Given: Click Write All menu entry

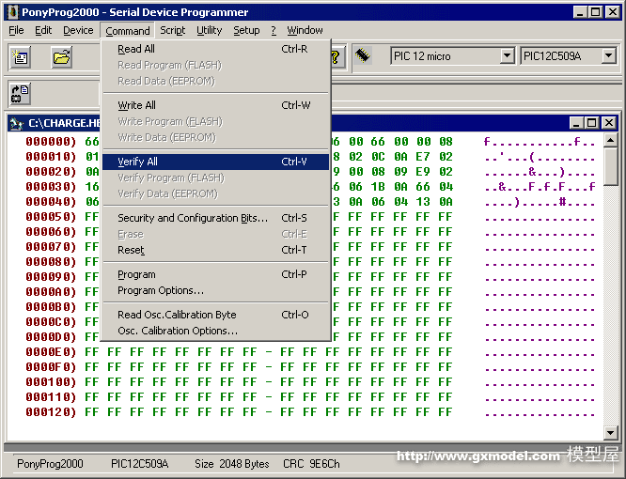Looking at the screenshot, I should point(137,105).
